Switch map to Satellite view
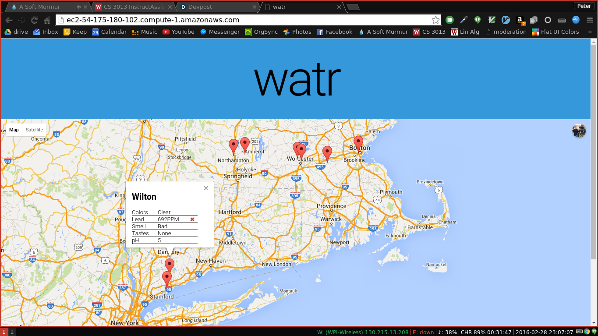Screen dimensions: 598x336 tap(34, 130)
